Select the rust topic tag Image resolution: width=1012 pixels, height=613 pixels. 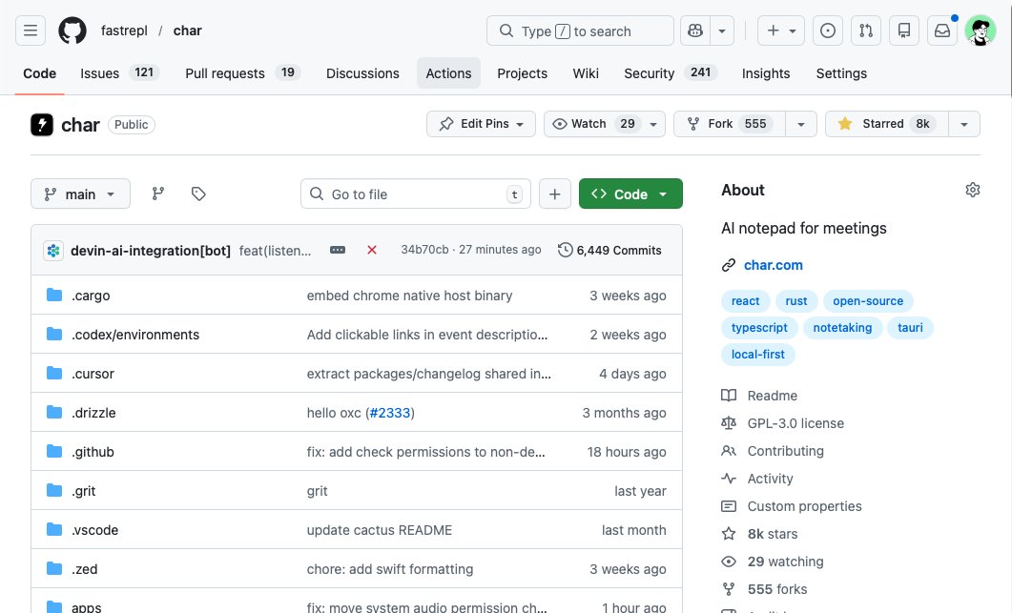pos(795,300)
